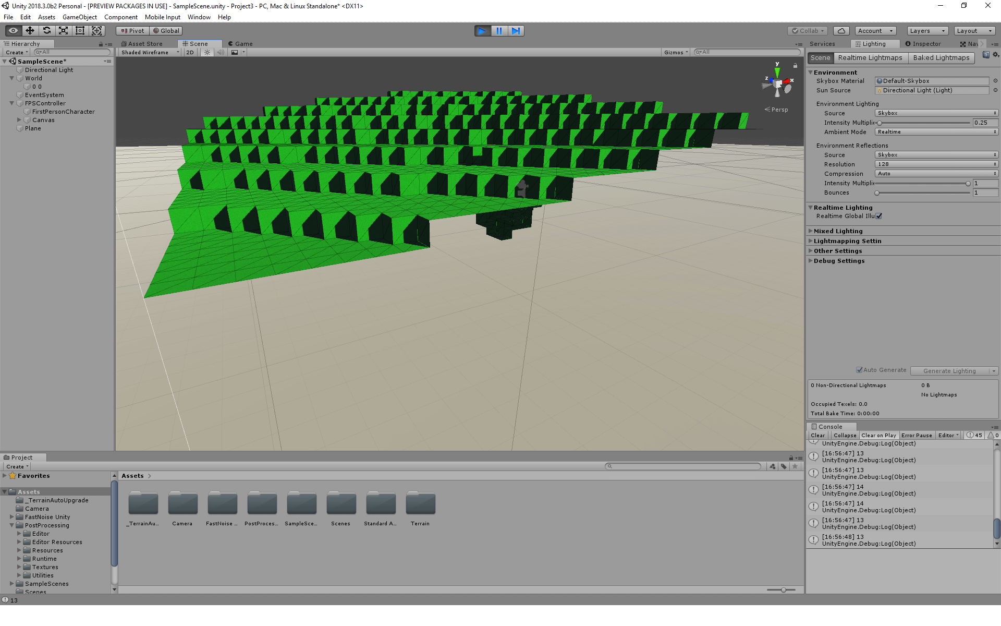Open the Layers dropdown
This screenshot has height=626, width=1001.
click(926, 31)
